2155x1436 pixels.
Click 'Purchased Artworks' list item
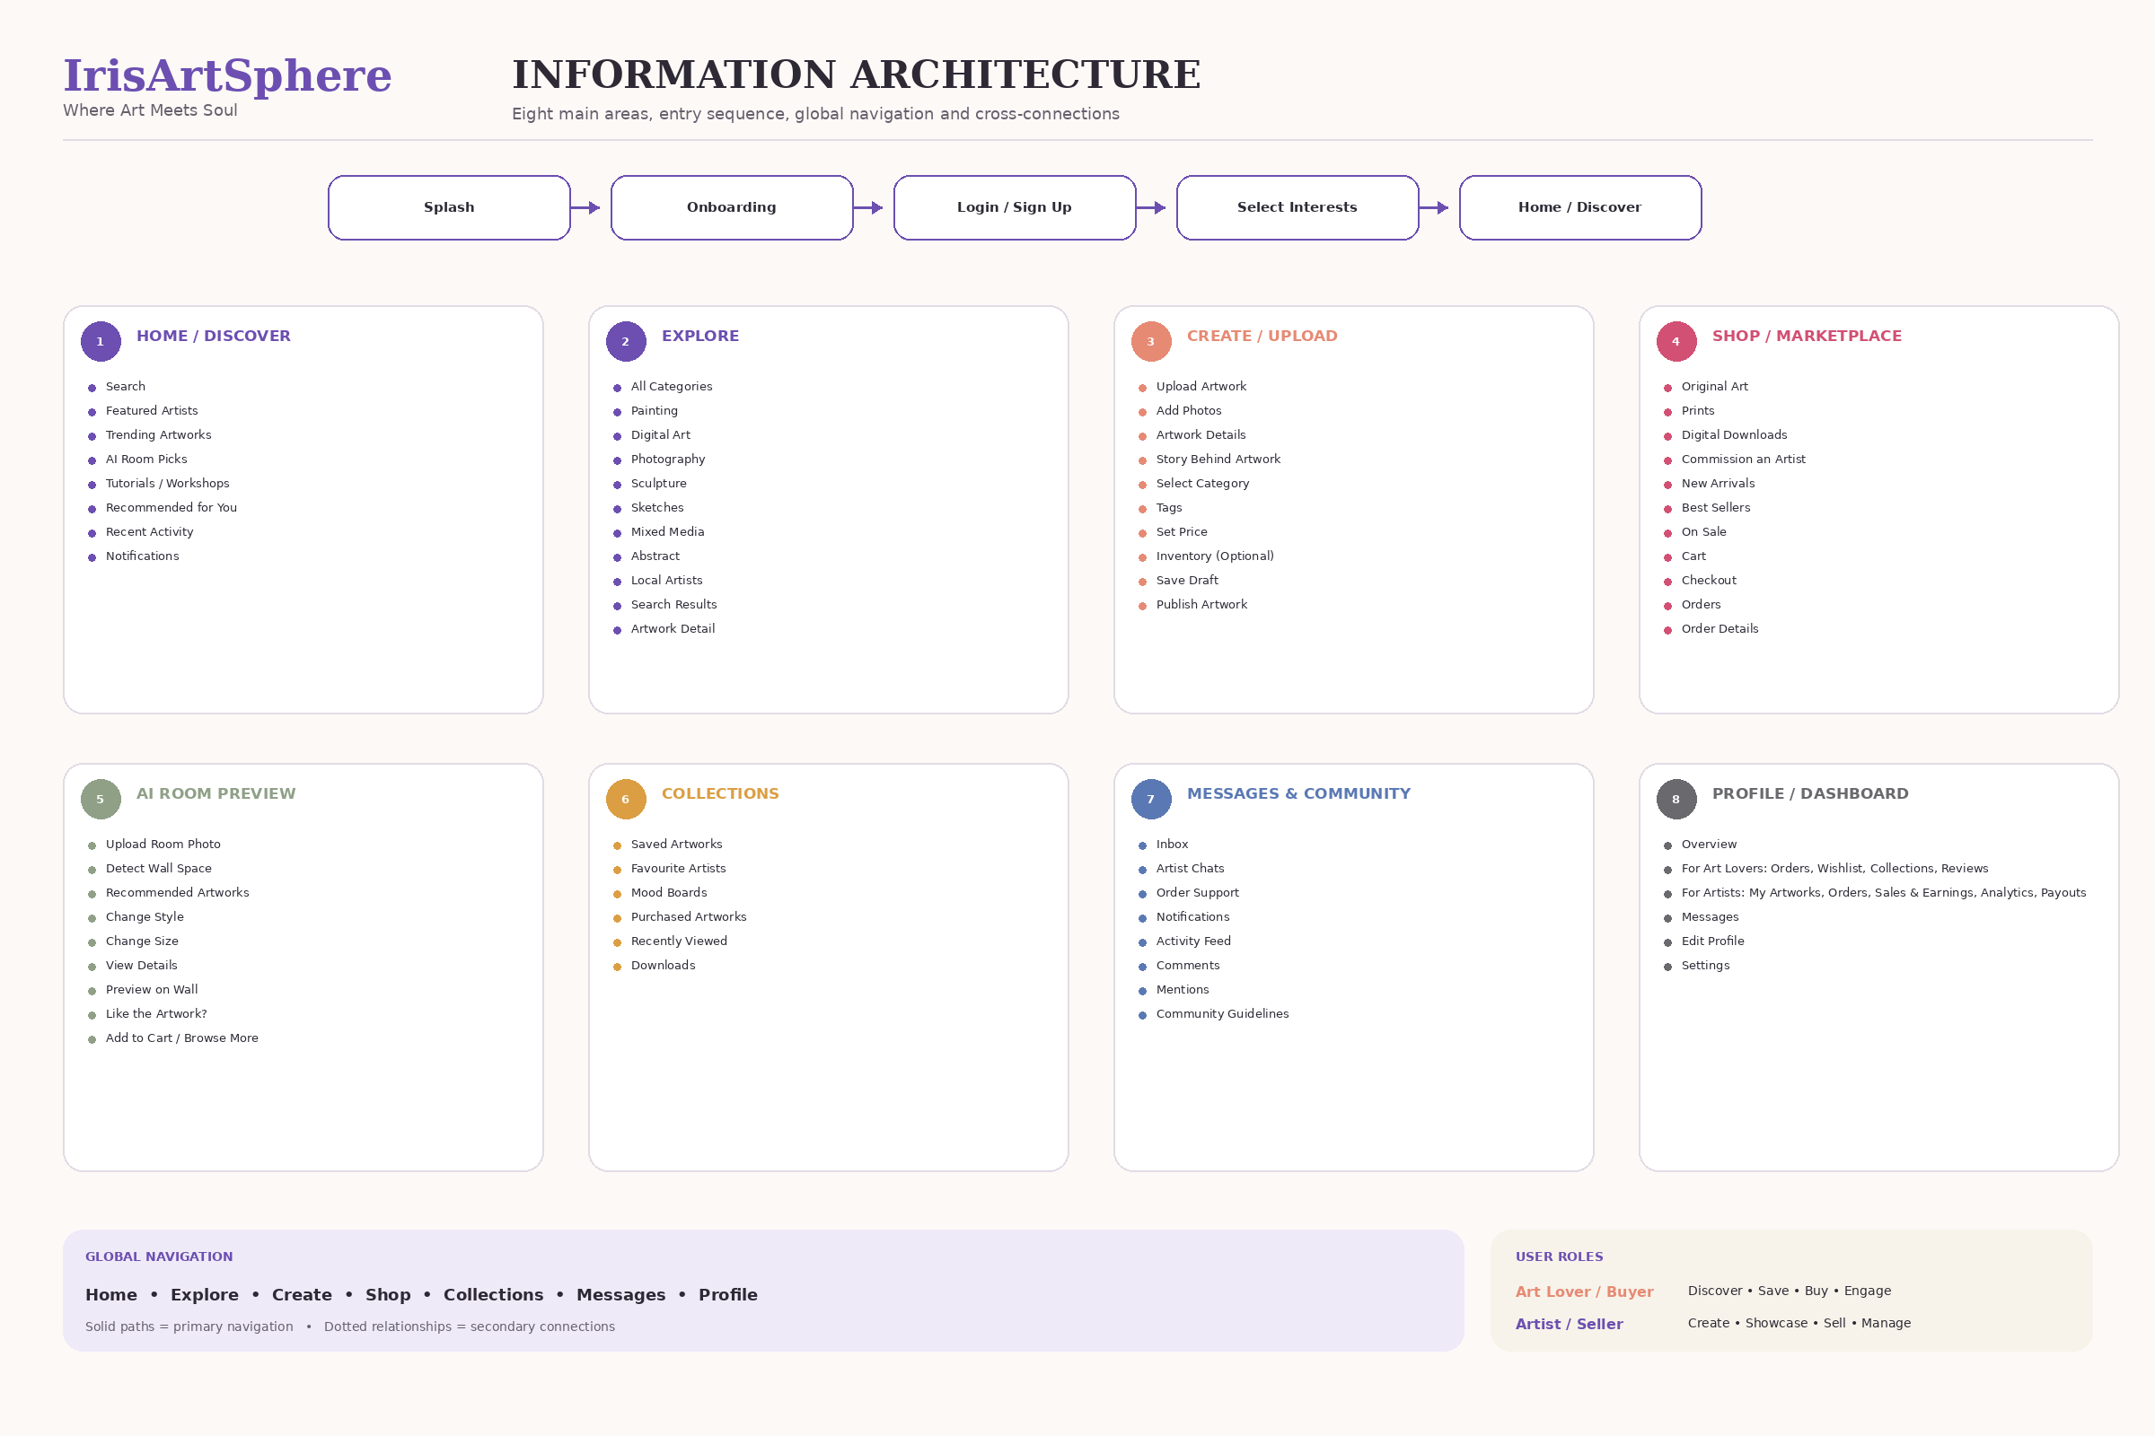pyautogui.click(x=688, y=917)
